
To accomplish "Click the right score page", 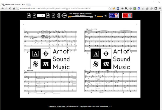I will tap(110, 59).
